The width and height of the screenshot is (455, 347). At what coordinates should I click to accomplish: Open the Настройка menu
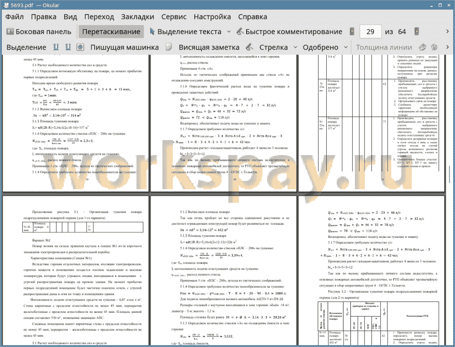[x=212, y=17]
